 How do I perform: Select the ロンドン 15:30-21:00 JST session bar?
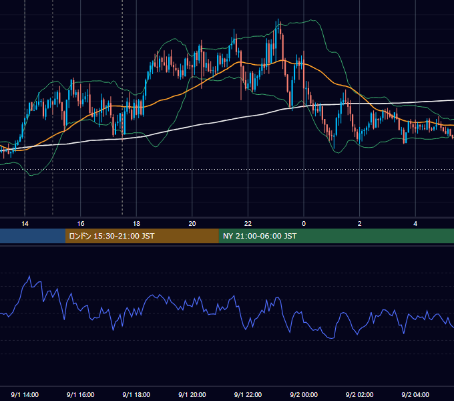(x=142, y=236)
